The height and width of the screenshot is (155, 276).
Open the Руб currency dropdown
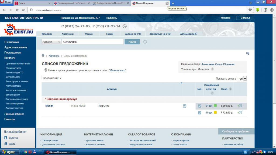[242, 79]
